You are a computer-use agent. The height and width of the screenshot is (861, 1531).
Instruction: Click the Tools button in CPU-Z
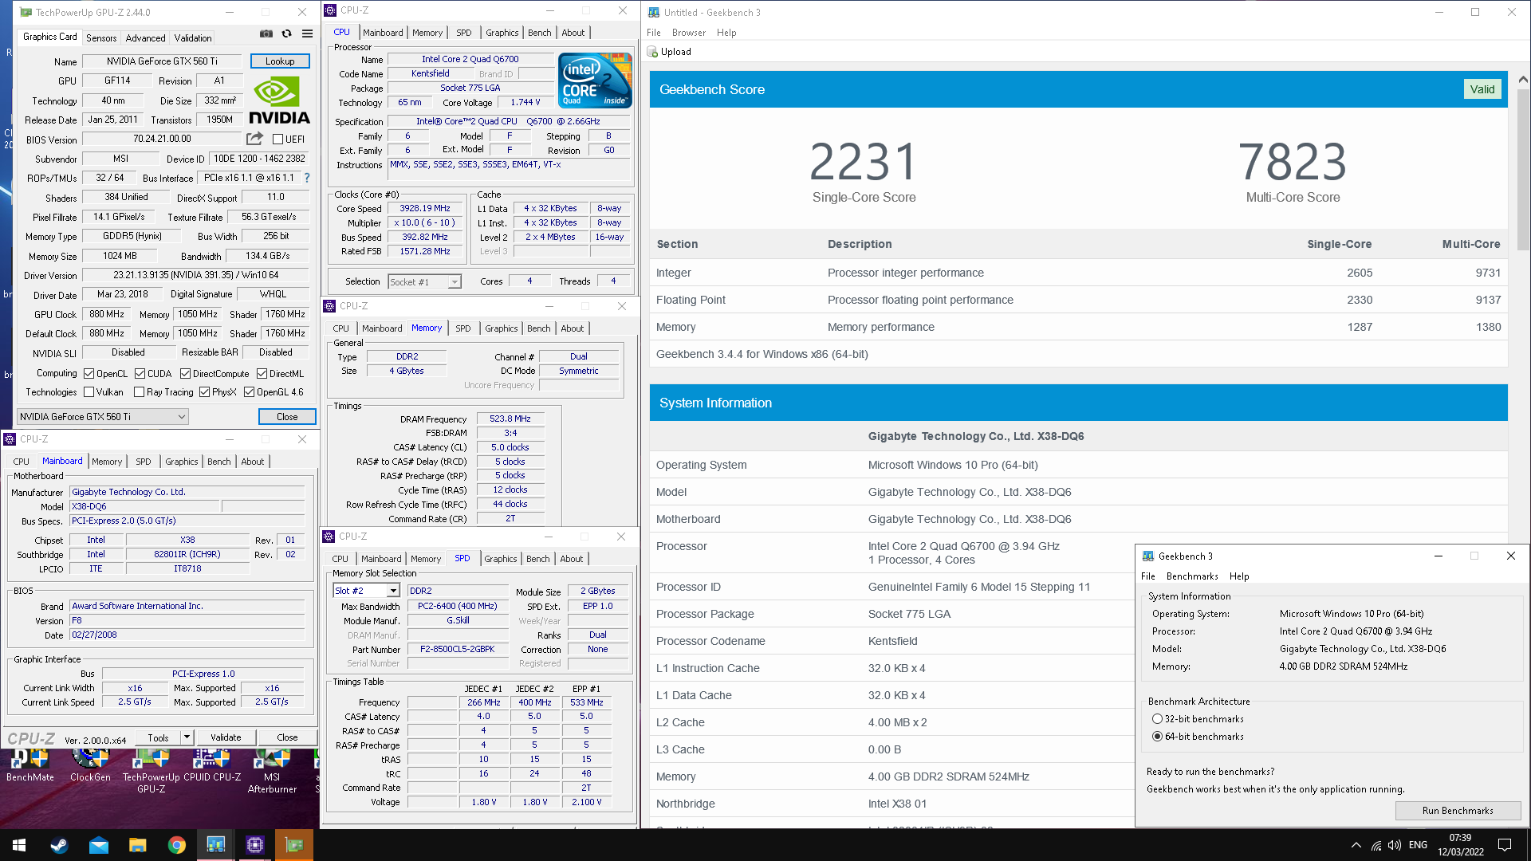[x=158, y=737]
